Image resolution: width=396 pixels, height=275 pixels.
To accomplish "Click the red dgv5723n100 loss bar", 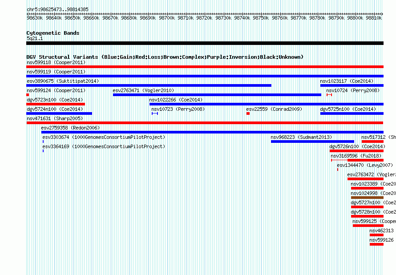I will pos(56,104).
